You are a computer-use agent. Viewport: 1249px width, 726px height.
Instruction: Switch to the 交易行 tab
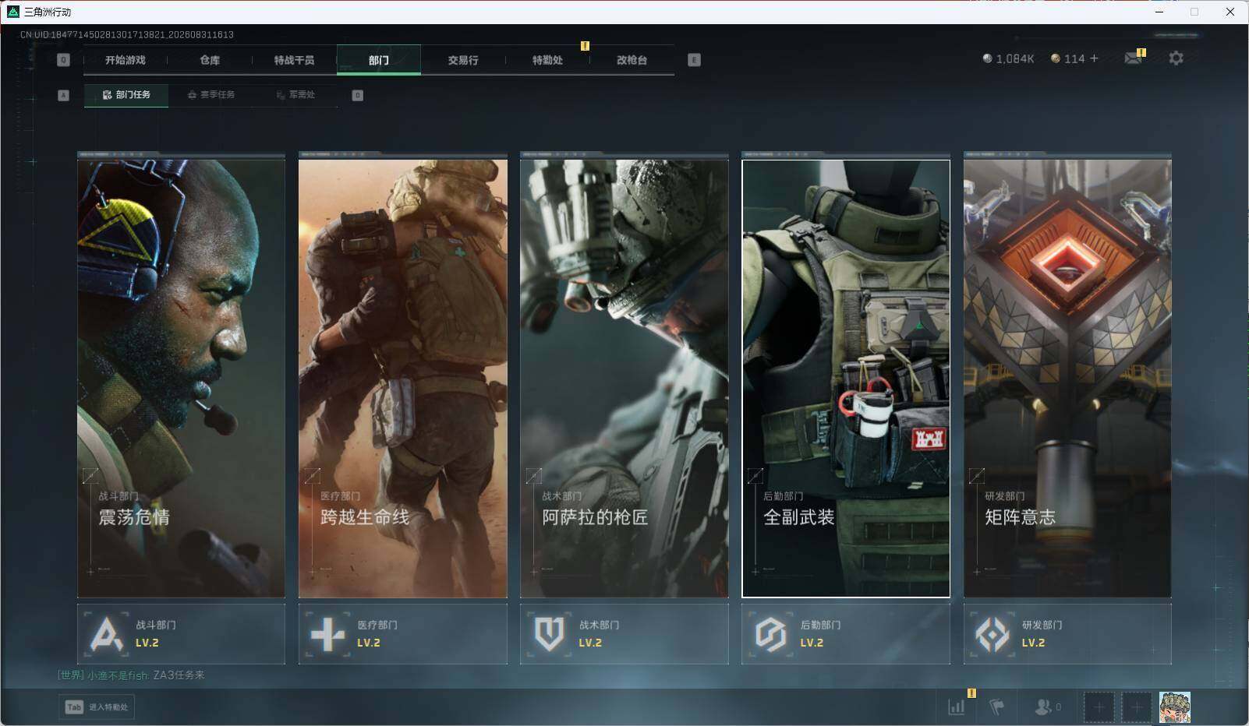pos(463,60)
